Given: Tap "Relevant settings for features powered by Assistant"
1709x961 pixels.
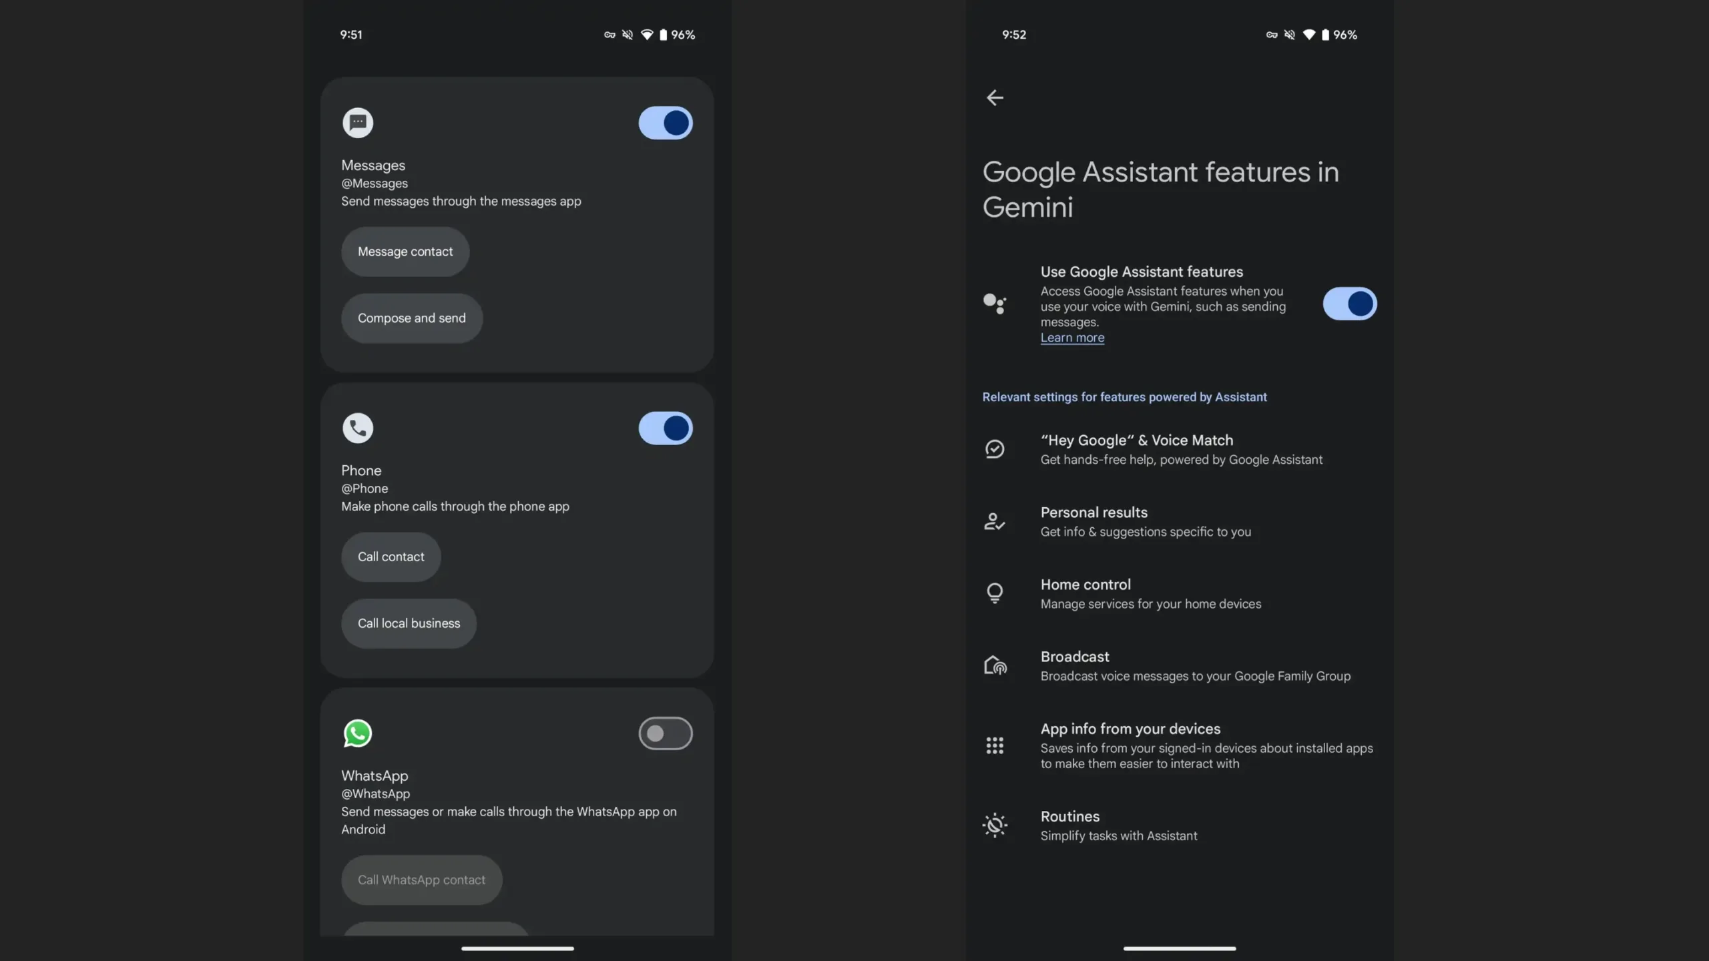Looking at the screenshot, I should coord(1124,397).
